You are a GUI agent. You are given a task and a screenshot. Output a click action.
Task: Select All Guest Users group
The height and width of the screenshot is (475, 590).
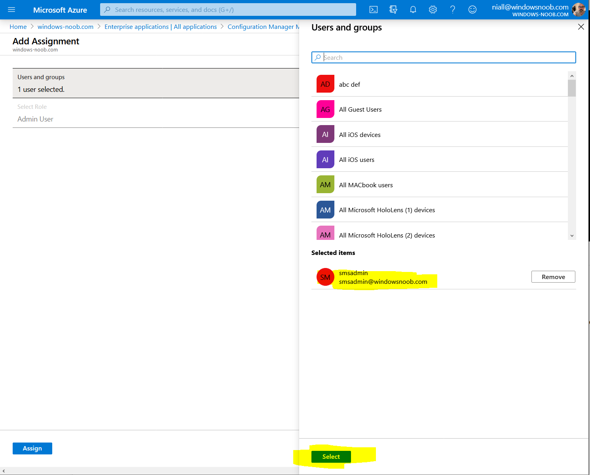pos(440,109)
